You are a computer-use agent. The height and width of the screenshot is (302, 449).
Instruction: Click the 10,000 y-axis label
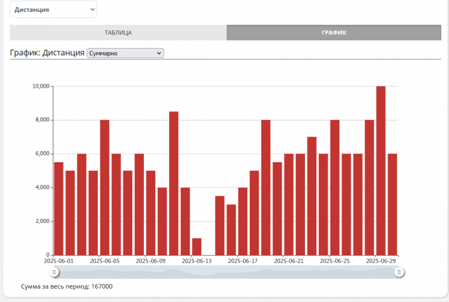point(41,86)
